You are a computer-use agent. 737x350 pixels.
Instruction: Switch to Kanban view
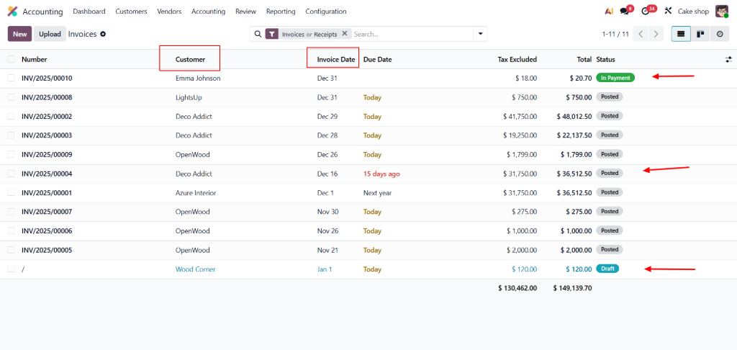pyautogui.click(x=700, y=34)
